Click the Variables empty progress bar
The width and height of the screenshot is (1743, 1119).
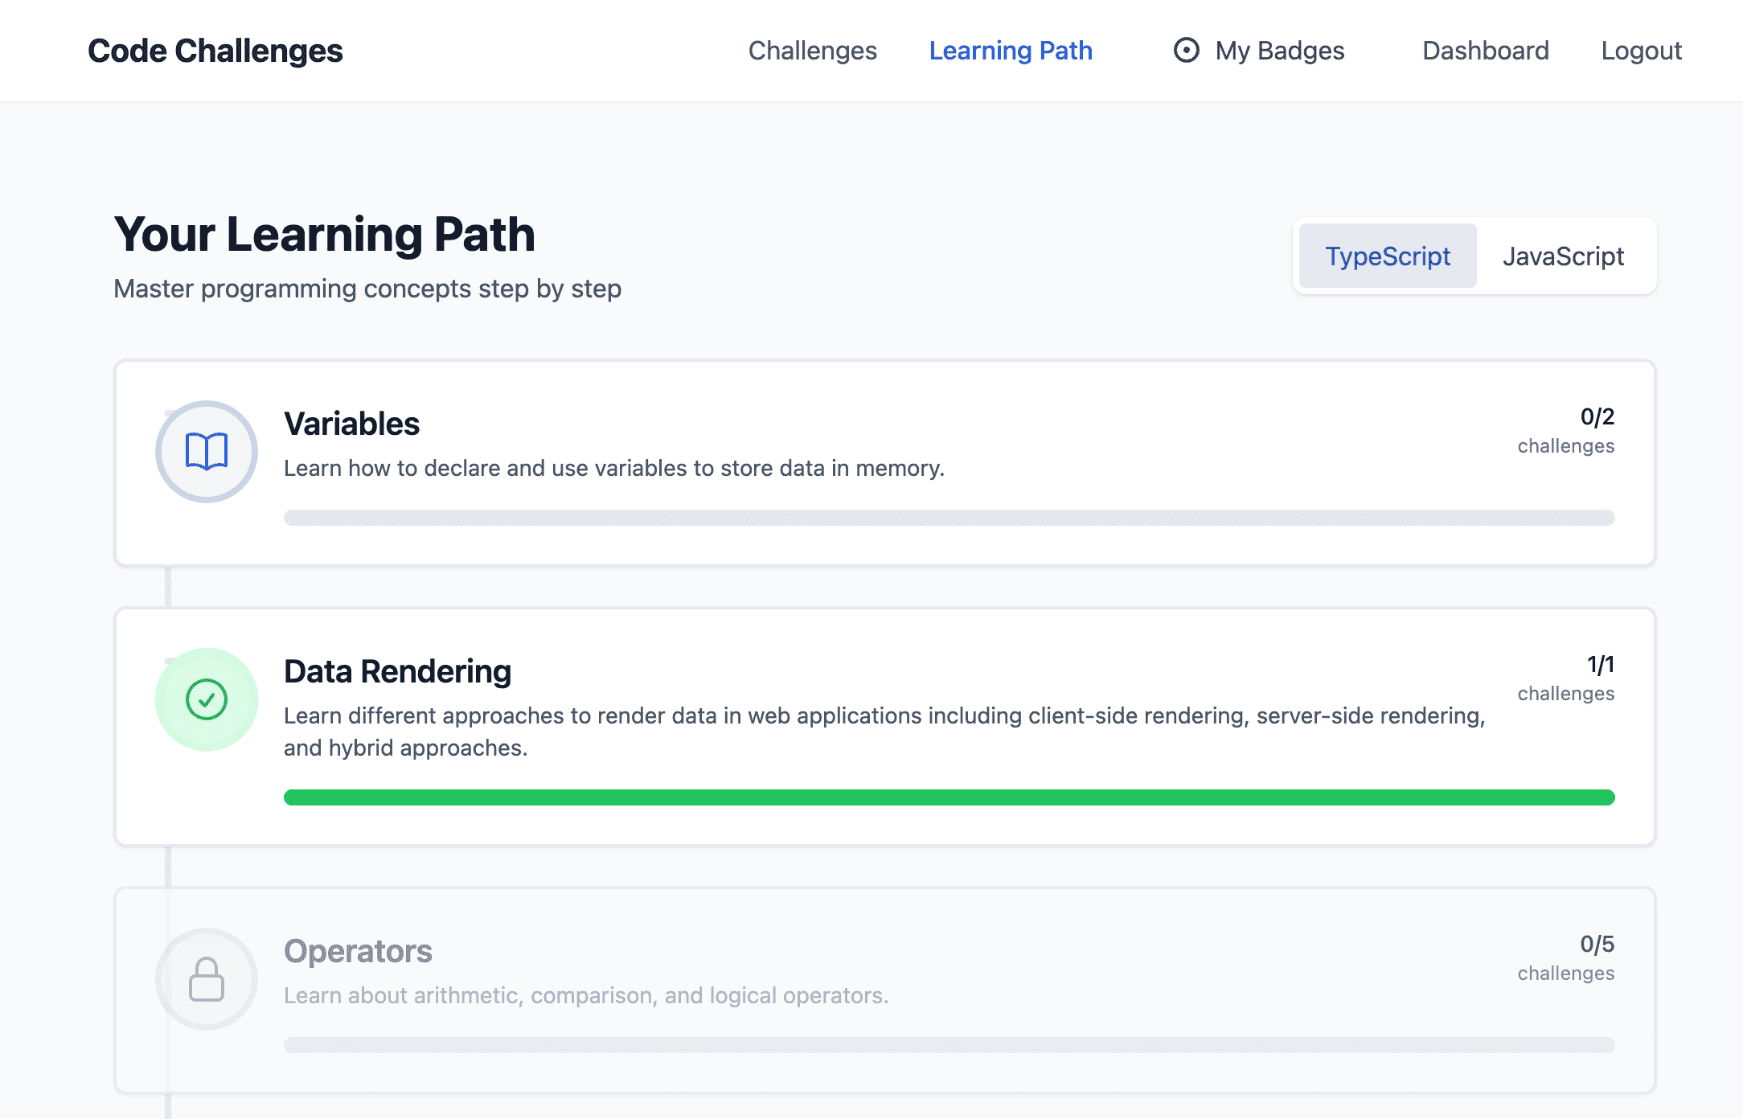tap(949, 518)
